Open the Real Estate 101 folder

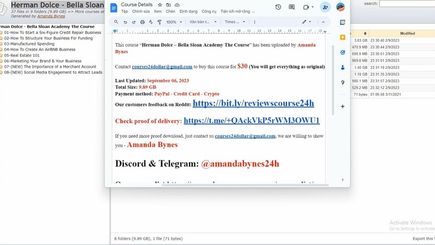[x=22, y=55]
